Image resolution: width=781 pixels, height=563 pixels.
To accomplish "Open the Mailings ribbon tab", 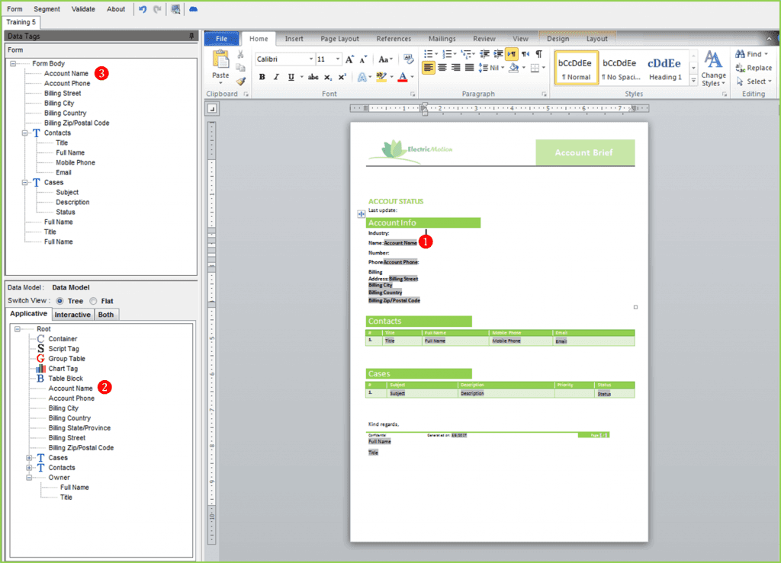I will 442,39.
